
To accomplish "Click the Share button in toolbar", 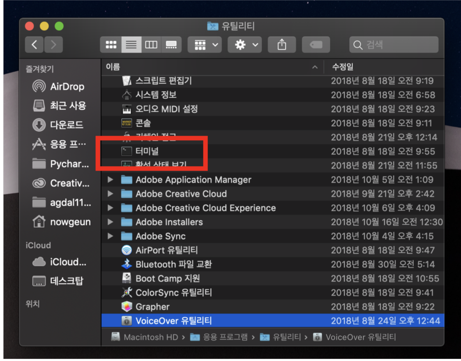I will tap(282, 45).
